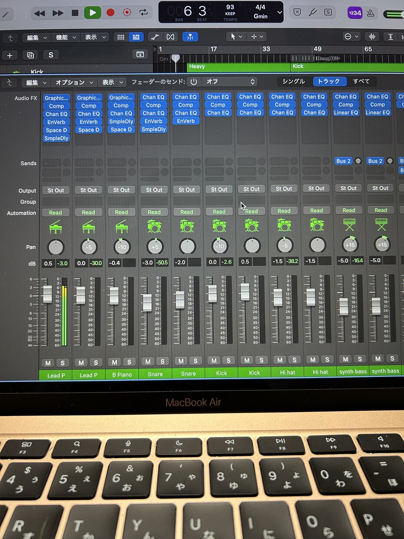The height and width of the screenshot is (539, 404).
Task: Solo the B Piano channel
Action: click(129, 362)
